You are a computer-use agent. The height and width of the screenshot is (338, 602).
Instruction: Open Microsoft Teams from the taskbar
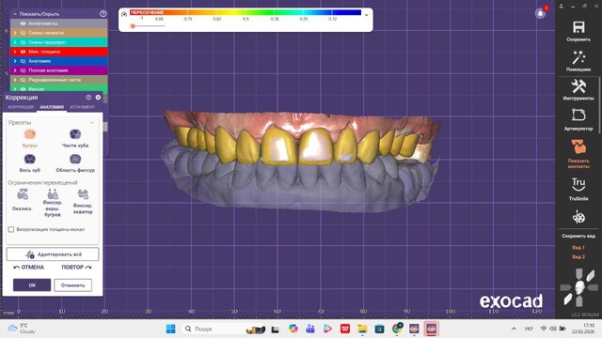[310, 329]
